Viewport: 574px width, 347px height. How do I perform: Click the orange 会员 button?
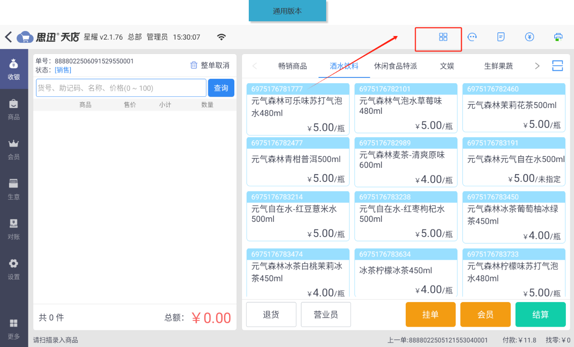[x=485, y=314]
